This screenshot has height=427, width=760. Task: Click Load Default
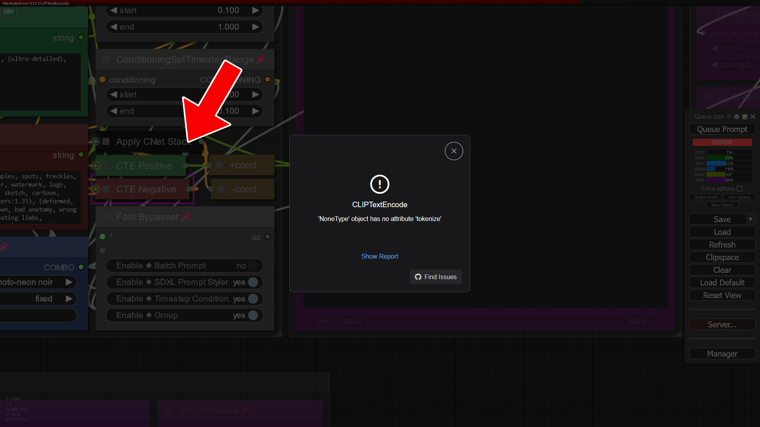pos(722,283)
